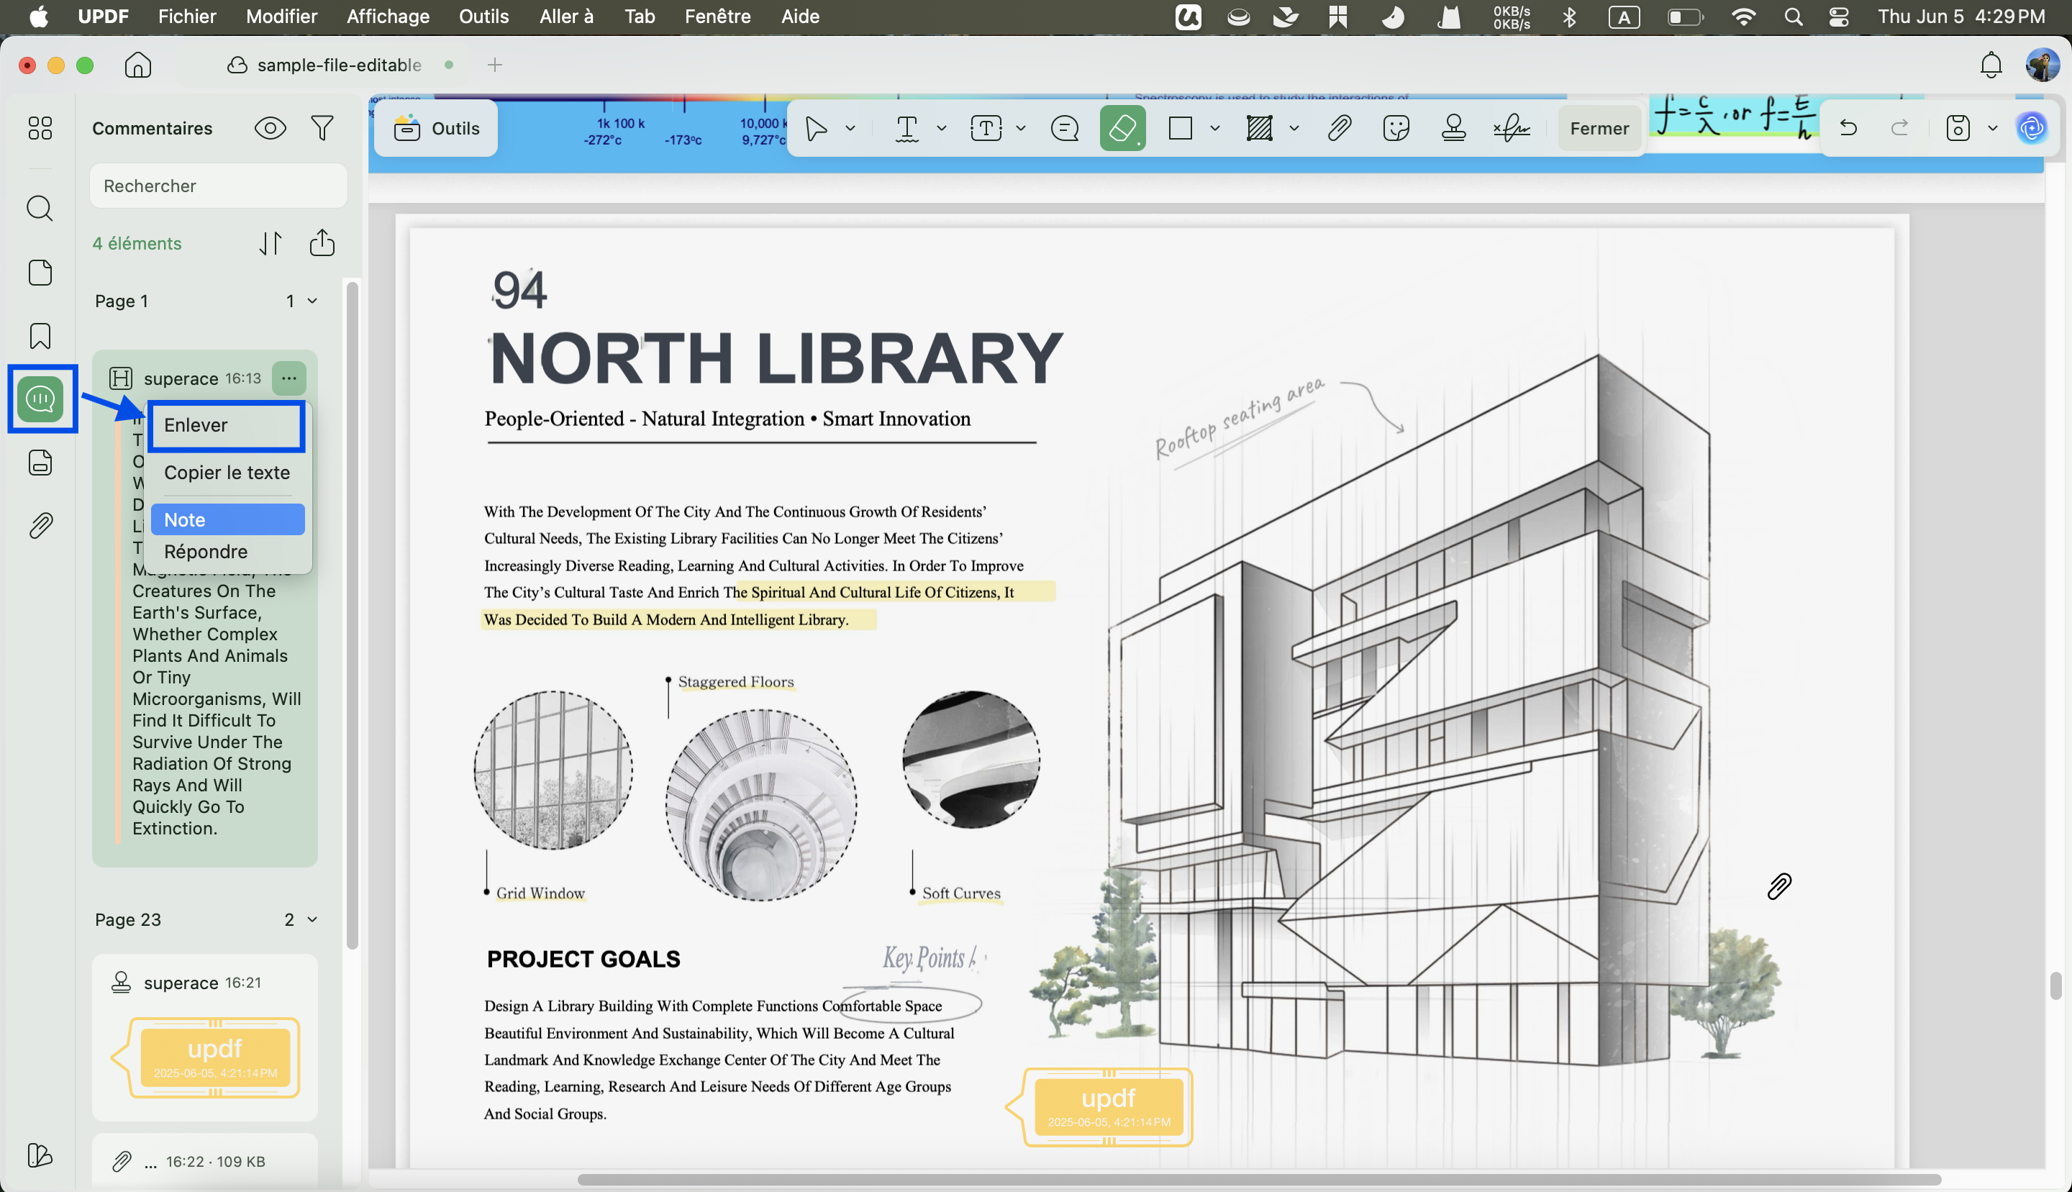Screen dimensions: 2072x1192
Task: Select the Stamp tool icon
Action: [x=1453, y=129]
